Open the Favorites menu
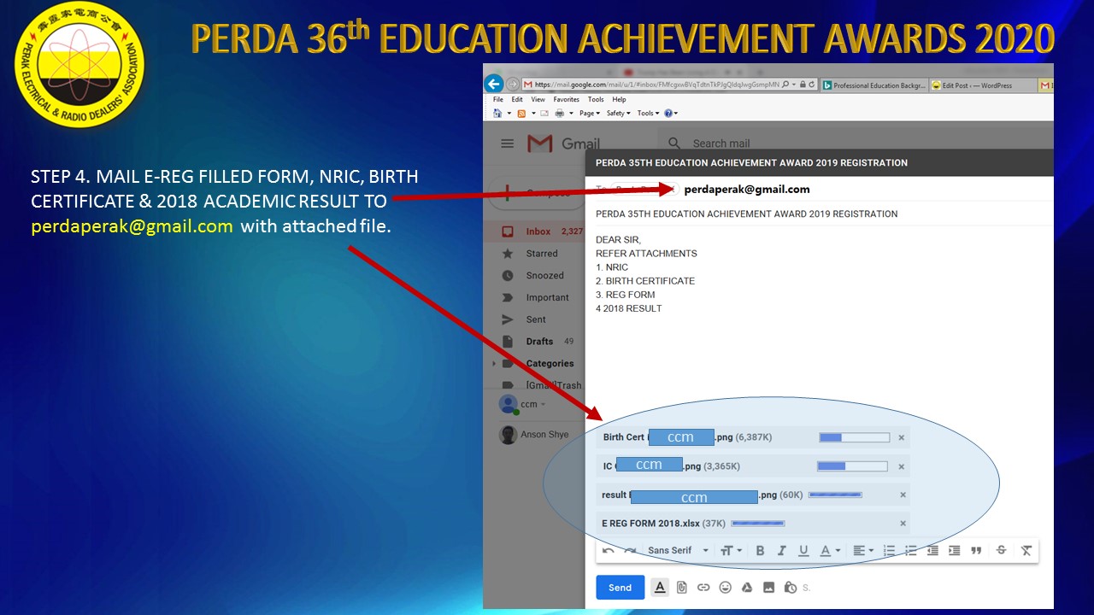 (x=566, y=100)
